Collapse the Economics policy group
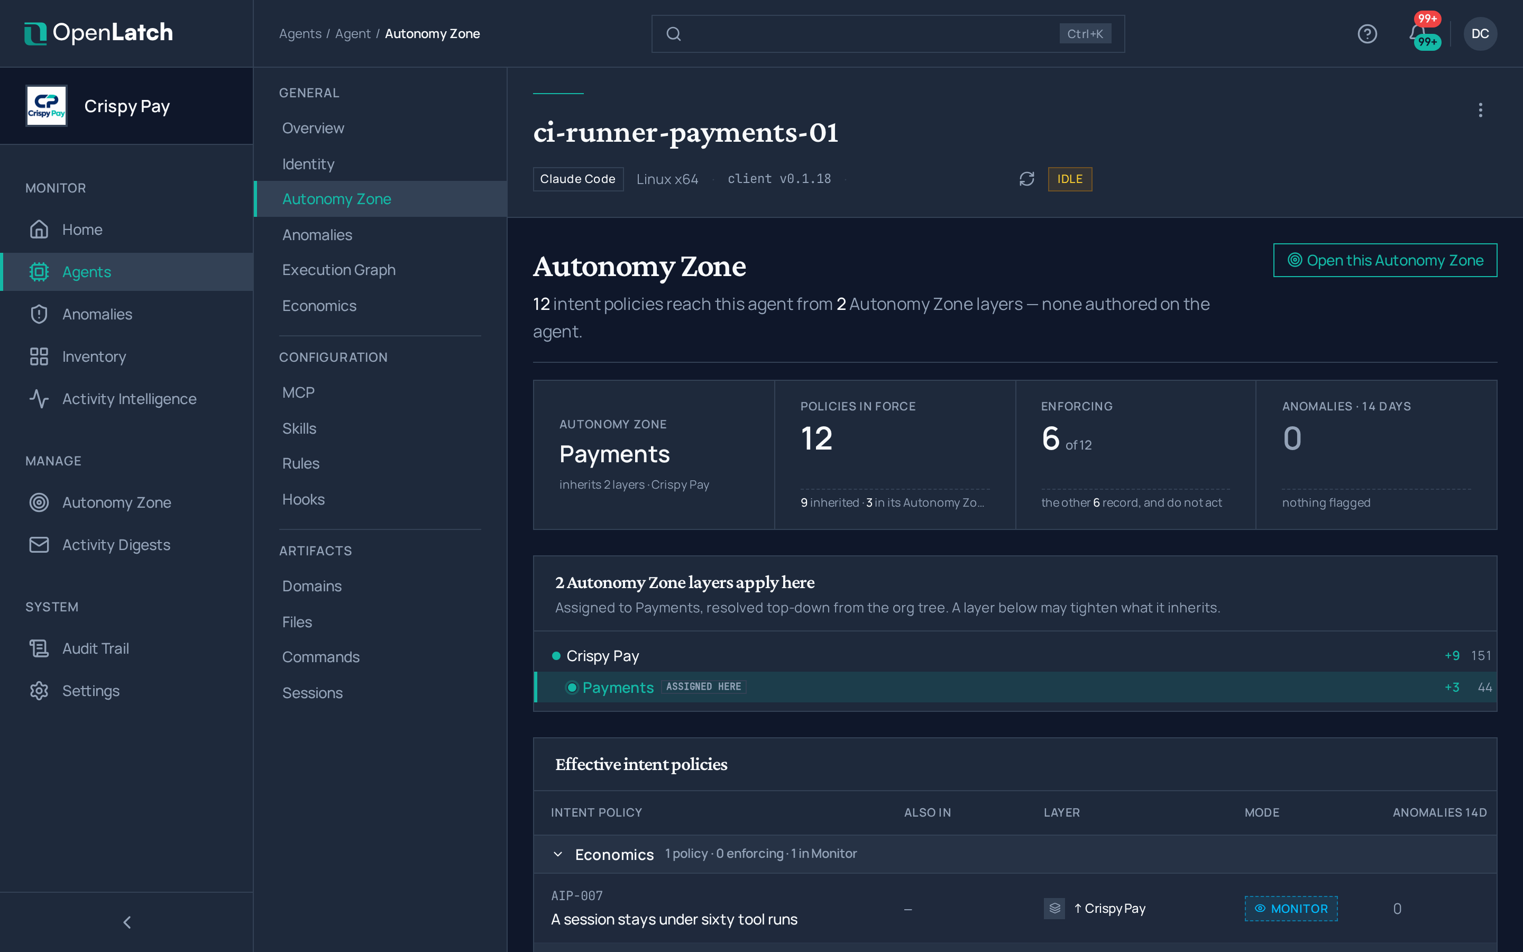1523x952 pixels. [557, 854]
